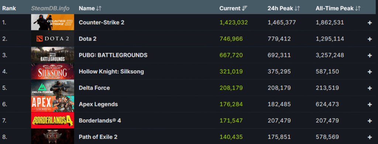Open Counter-Strike 2 game thumbnail
The height and width of the screenshot is (144, 378).
coord(52,22)
